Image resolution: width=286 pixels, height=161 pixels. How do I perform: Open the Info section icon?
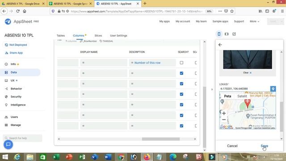pyautogui.click(x=6, y=64)
